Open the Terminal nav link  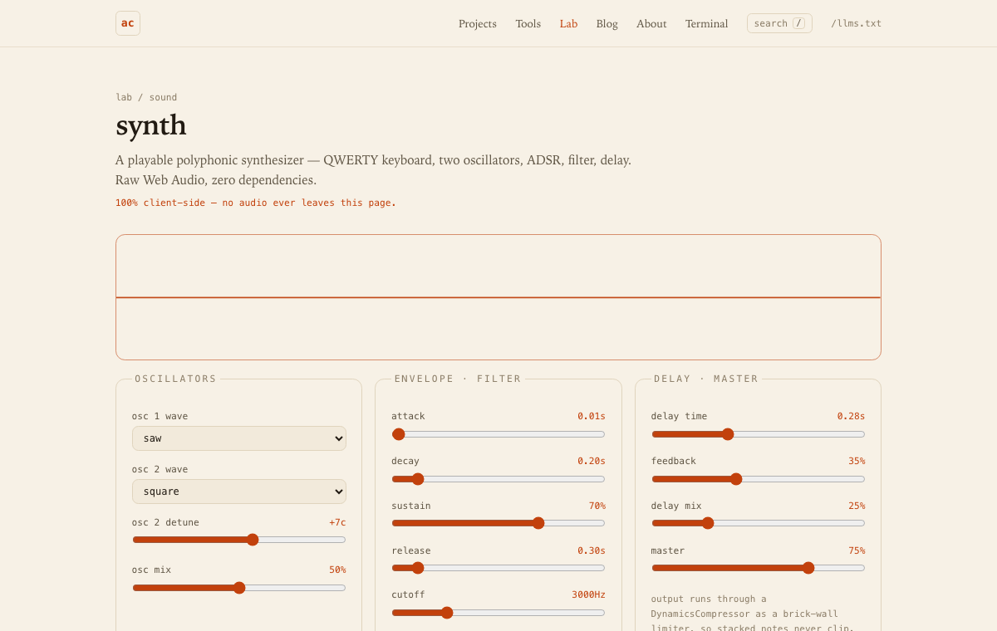point(706,23)
